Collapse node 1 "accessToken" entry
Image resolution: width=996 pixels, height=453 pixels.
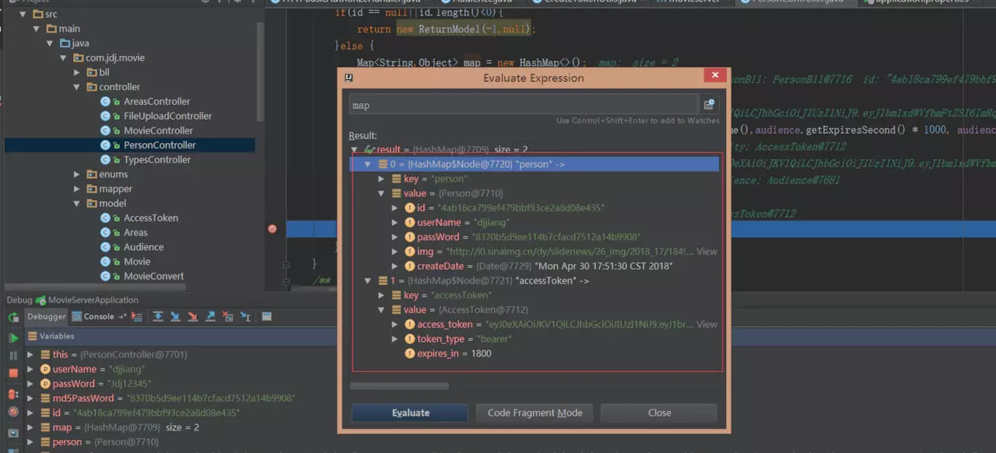pyautogui.click(x=368, y=281)
